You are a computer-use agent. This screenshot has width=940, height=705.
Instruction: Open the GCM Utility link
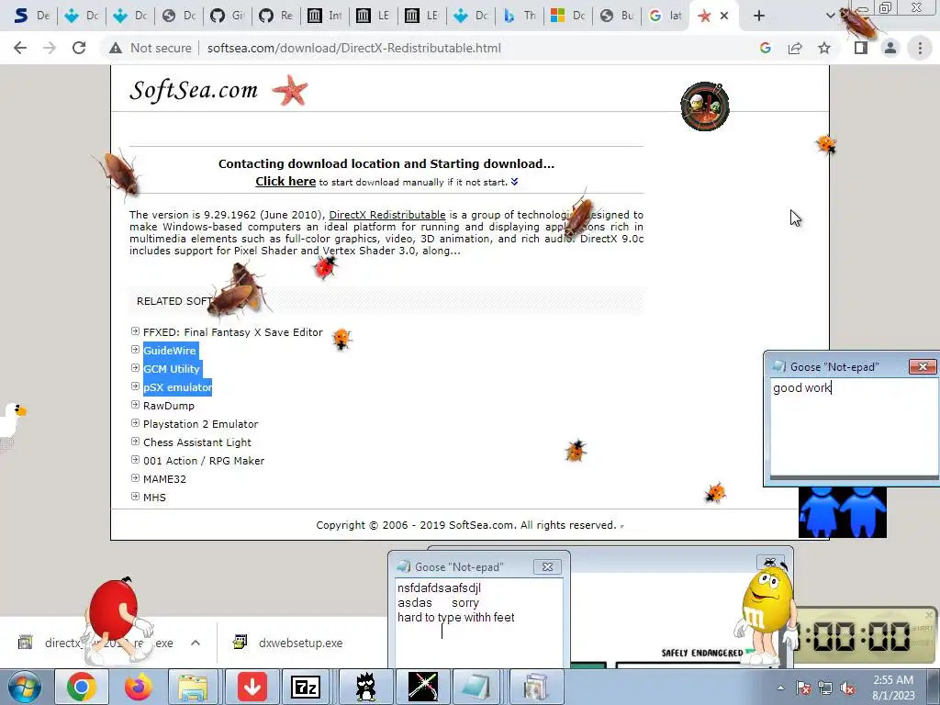click(172, 369)
